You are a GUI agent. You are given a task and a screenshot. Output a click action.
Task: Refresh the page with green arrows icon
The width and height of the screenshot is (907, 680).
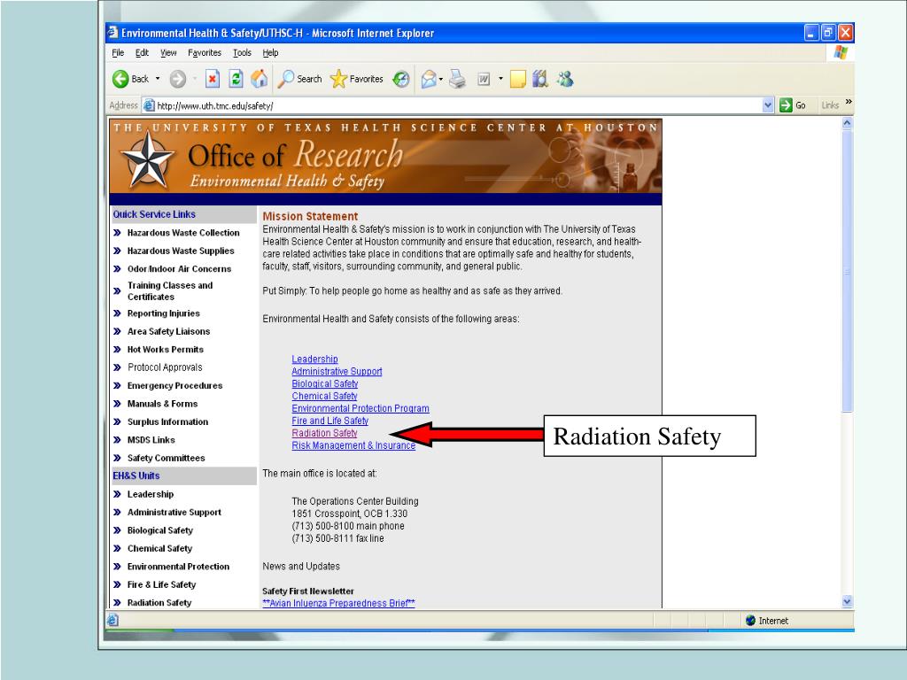click(x=236, y=79)
